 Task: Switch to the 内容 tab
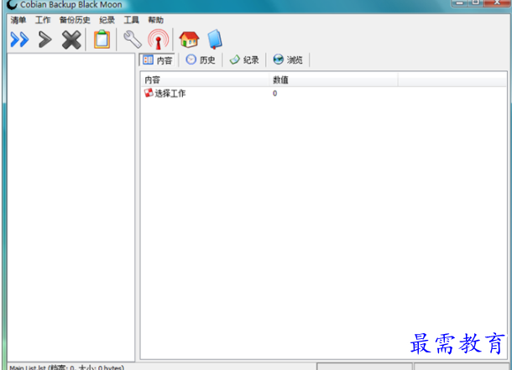coord(158,60)
